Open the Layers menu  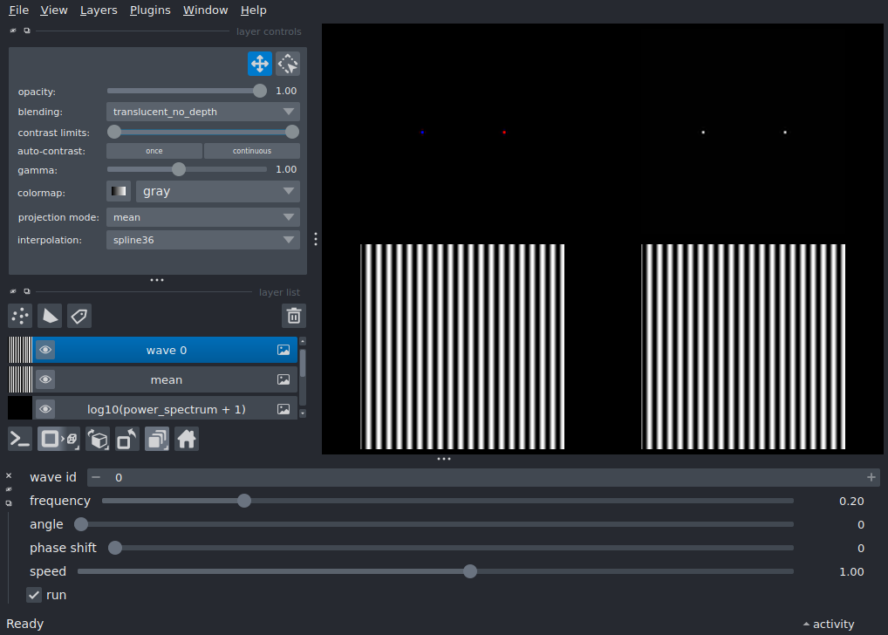(99, 10)
